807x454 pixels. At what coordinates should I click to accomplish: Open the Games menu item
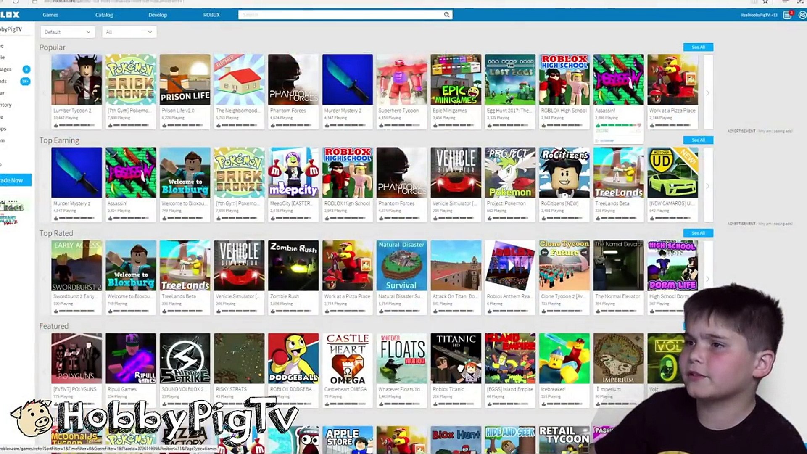50,15
